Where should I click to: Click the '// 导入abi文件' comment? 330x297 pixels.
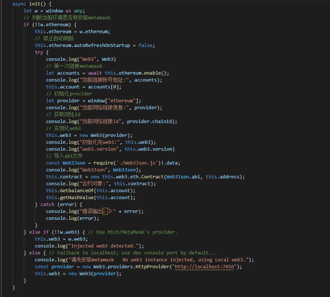click(x=64, y=156)
